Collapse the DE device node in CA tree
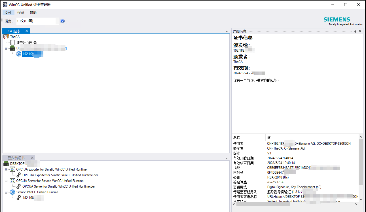The height and width of the screenshot is (212, 366). coord(6,48)
